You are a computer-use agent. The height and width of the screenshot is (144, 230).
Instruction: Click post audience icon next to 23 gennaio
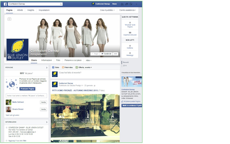[x=95, y=86]
